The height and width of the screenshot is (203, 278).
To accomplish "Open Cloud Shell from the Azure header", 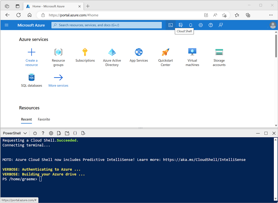I will click(171, 25).
